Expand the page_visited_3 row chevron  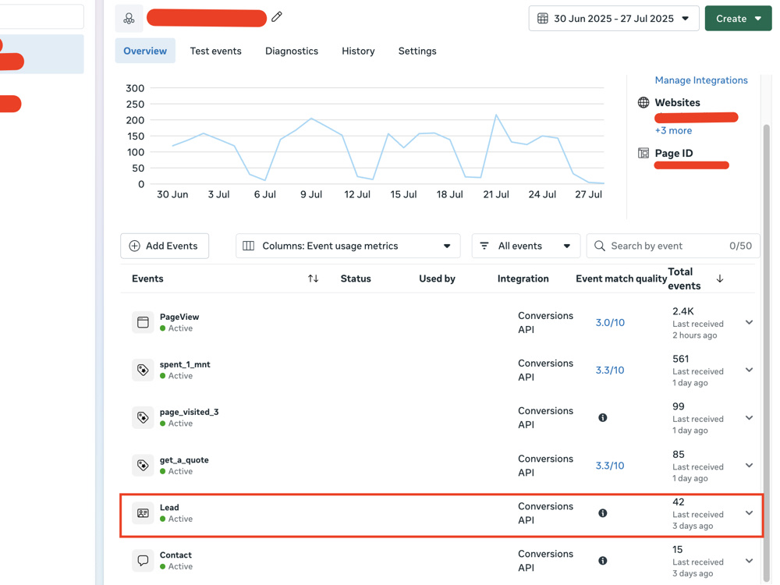(749, 418)
